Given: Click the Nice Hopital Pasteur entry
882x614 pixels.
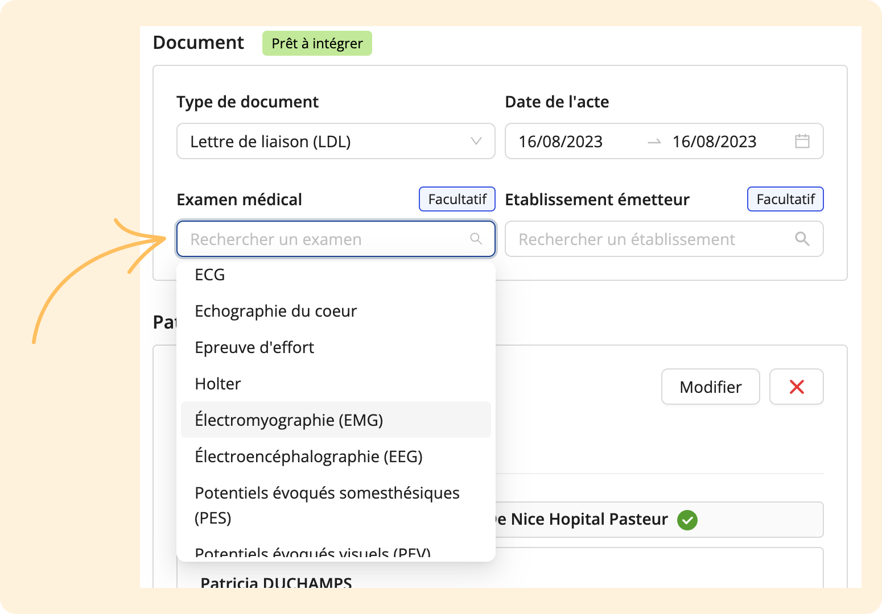Looking at the screenshot, I should point(659,520).
